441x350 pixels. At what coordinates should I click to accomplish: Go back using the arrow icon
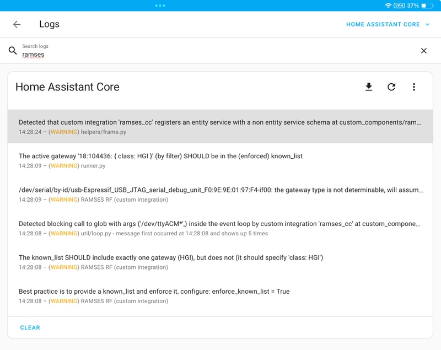(x=17, y=24)
